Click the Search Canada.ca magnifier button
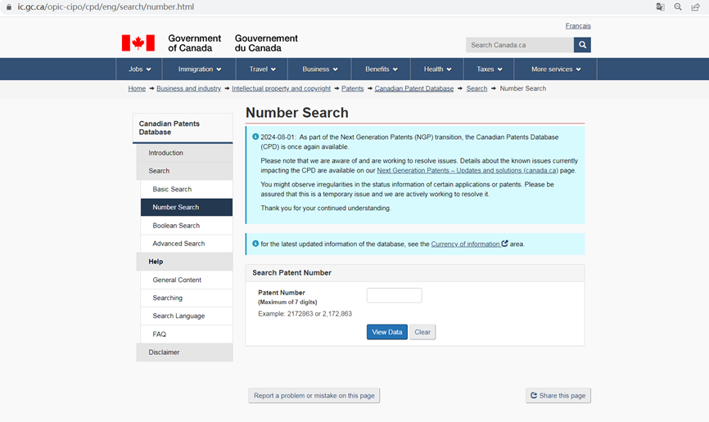 click(x=582, y=45)
